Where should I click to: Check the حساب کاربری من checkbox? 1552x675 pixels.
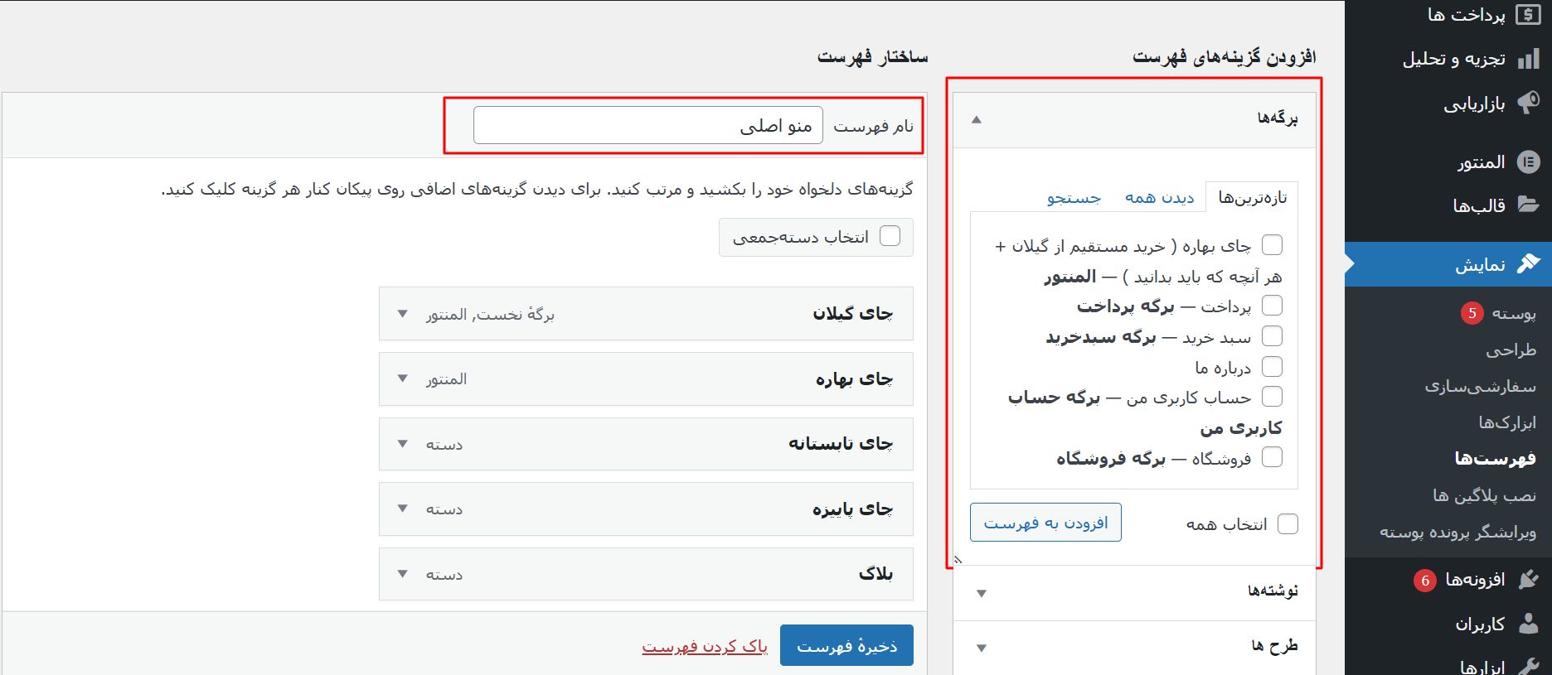click(x=1272, y=397)
